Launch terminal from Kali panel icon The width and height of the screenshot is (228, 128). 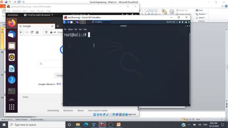[x=74, y=22]
